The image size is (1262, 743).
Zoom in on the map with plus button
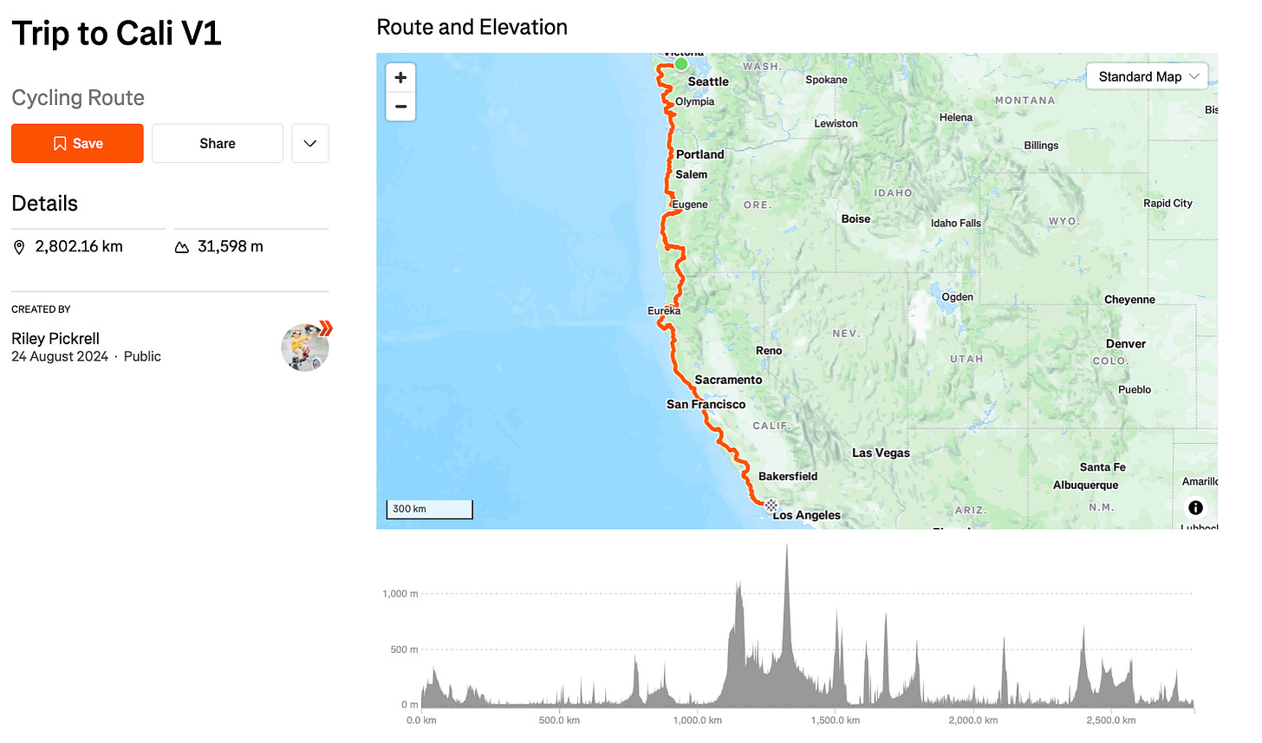(x=400, y=77)
